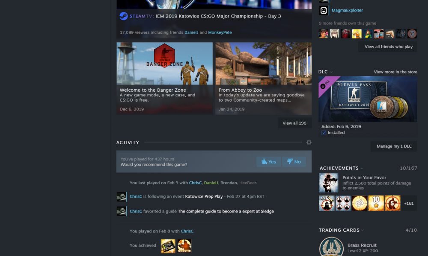Click the DLC download badge icon
The height and width of the screenshot is (256, 428).
323,86
